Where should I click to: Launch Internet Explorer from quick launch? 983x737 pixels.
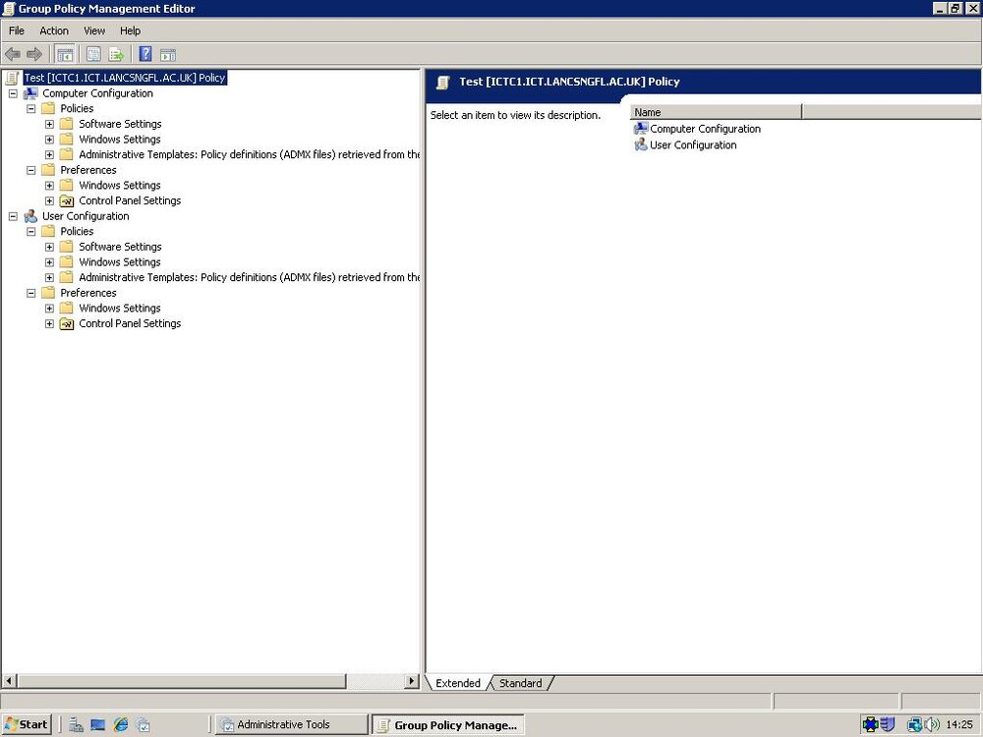click(120, 724)
